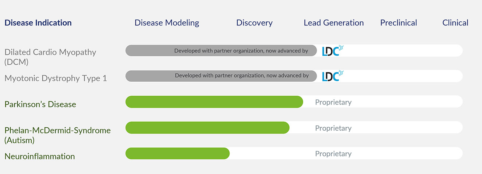Click the Proprietary label in the Parkinson's row
The image size is (482, 174).
click(333, 102)
